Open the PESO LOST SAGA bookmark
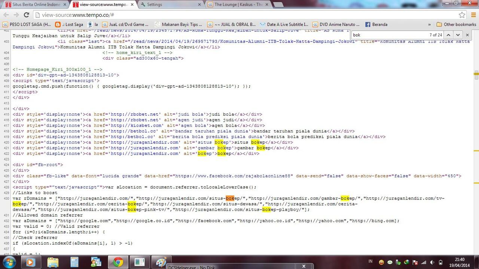Screen dimensions: 479x269 (x=27, y=24)
